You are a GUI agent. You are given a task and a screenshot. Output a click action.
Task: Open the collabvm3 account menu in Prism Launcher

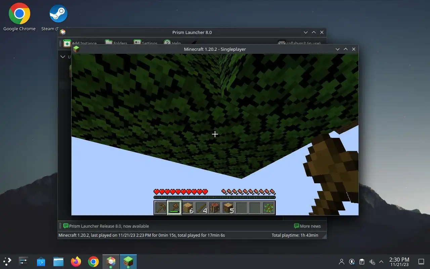[299, 43]
